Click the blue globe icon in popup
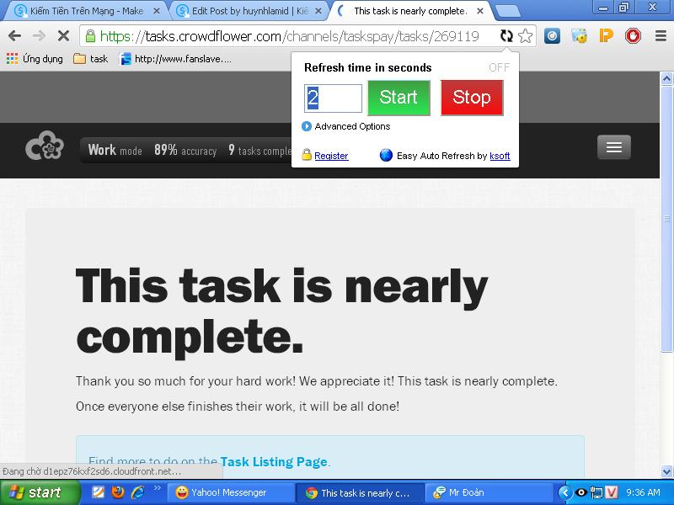This screenshot has height=505, width=674. click(386, 155)
